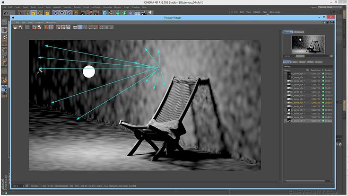Toggle the Enable Snap magnet icon

point(4,80)
